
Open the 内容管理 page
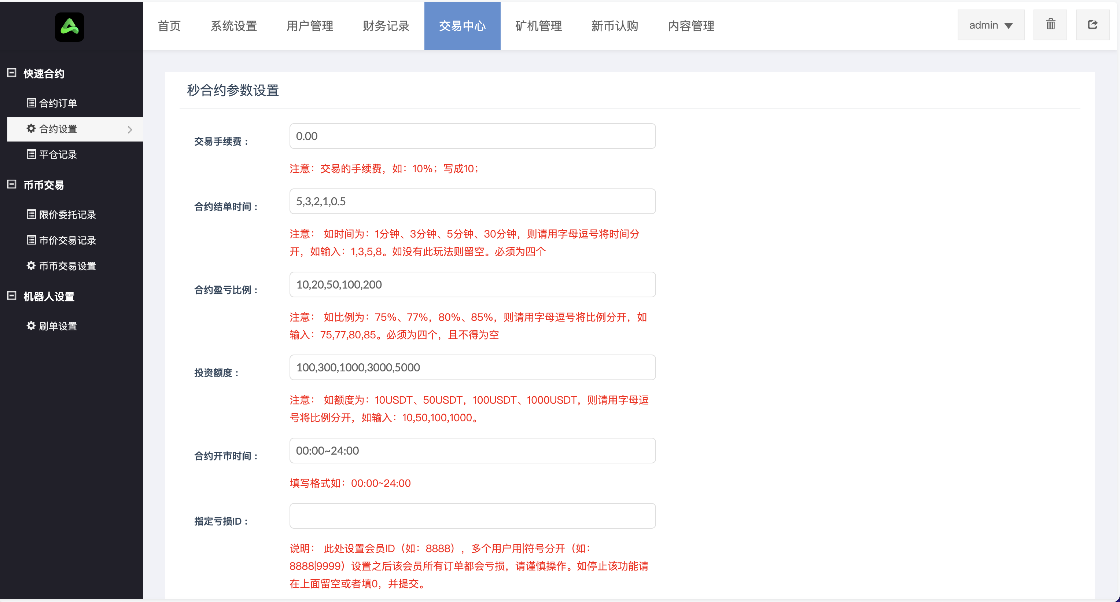tap(691, 26)
